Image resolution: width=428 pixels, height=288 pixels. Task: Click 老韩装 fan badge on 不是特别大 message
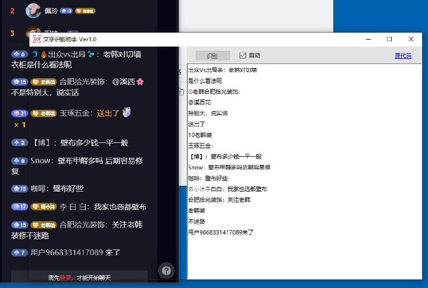[x=44, y=82]
